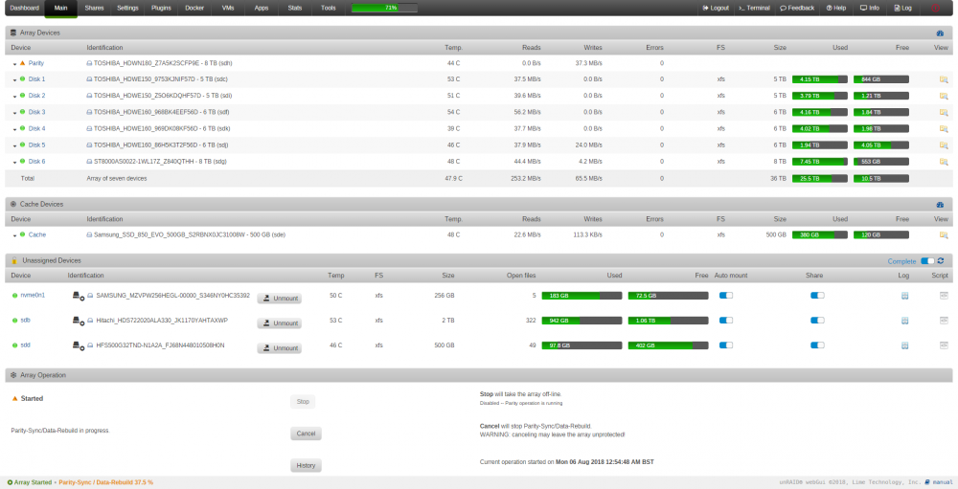
Task: Open Array Devices statistics dashboard icon
Action: point(940,33)
